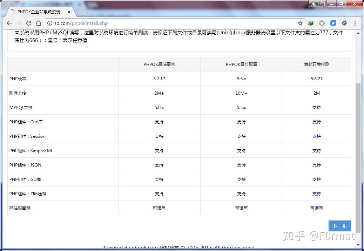This screenshot has width=364, height=251.
Task: Select the PHP版本 row label
Action: coord(18,79)
